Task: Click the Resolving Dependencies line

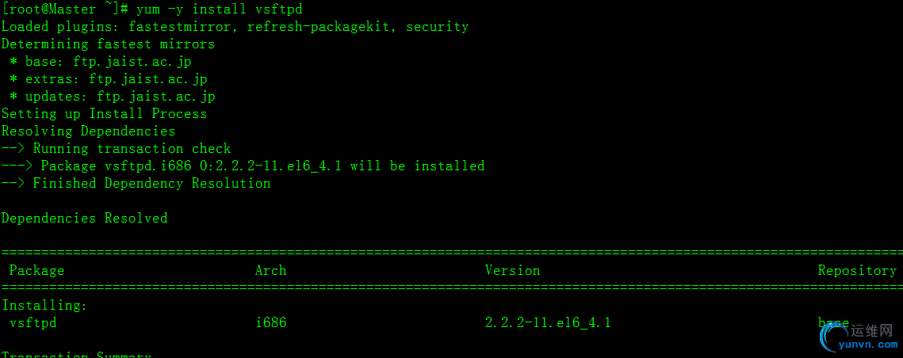Action: (x=88, y=131)
